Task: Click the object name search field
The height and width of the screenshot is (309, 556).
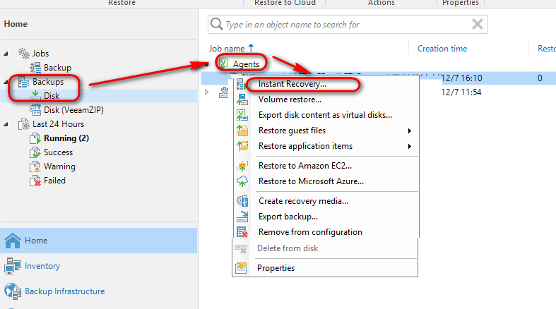Action: 348,25
